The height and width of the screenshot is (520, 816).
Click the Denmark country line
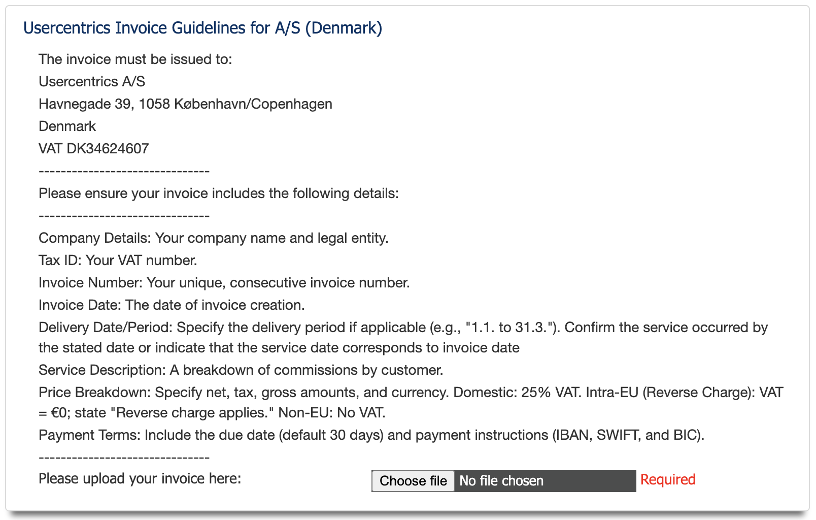(67, 126)
